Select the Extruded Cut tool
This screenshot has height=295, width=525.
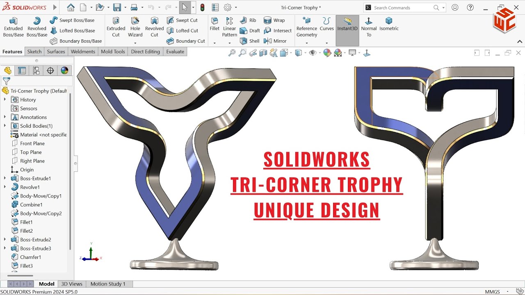(x=116, y=27)
